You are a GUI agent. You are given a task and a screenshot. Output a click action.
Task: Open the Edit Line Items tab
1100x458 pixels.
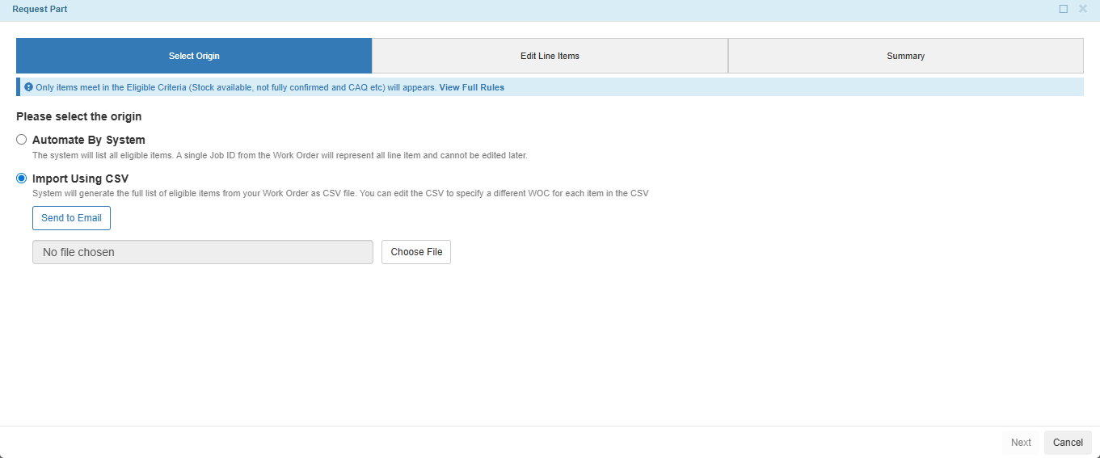550,57
